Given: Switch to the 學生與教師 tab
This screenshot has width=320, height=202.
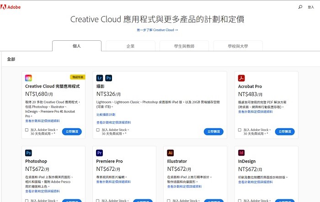Looking at the screenshot, I should pyautogui.click(x=184, y=46).
